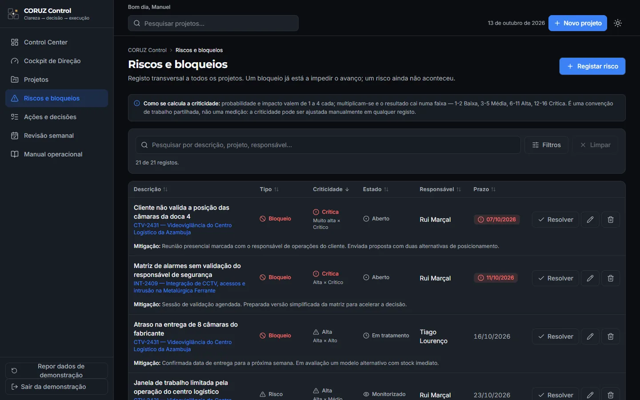Toggle Criticidade column sort arrow
The width and height of the screenshot is (640, 400).
pos(331,189)
